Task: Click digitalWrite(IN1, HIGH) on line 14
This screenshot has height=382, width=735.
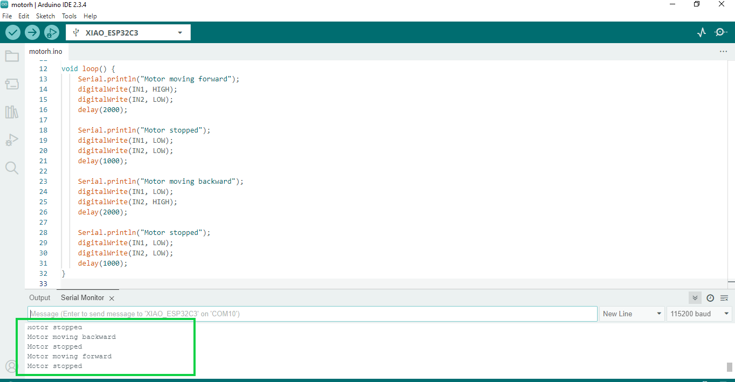Action: [x=127, y=89]
